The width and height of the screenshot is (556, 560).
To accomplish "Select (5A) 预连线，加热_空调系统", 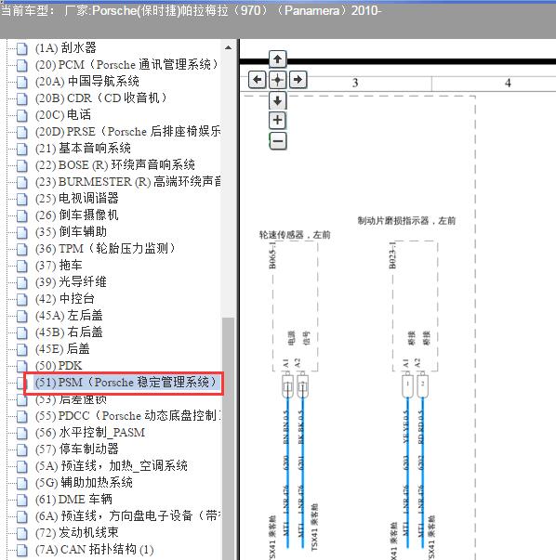I will (x=112, y=466).
